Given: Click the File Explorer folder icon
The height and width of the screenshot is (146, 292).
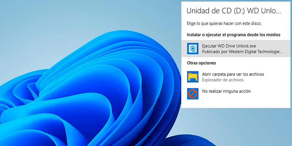Looking at the screenshot, I should tap(193, 77).
